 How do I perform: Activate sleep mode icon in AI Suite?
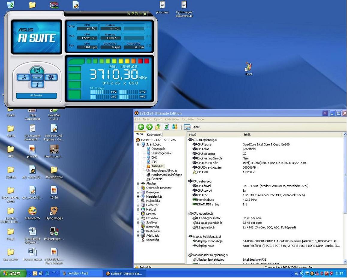pos(37,70)
